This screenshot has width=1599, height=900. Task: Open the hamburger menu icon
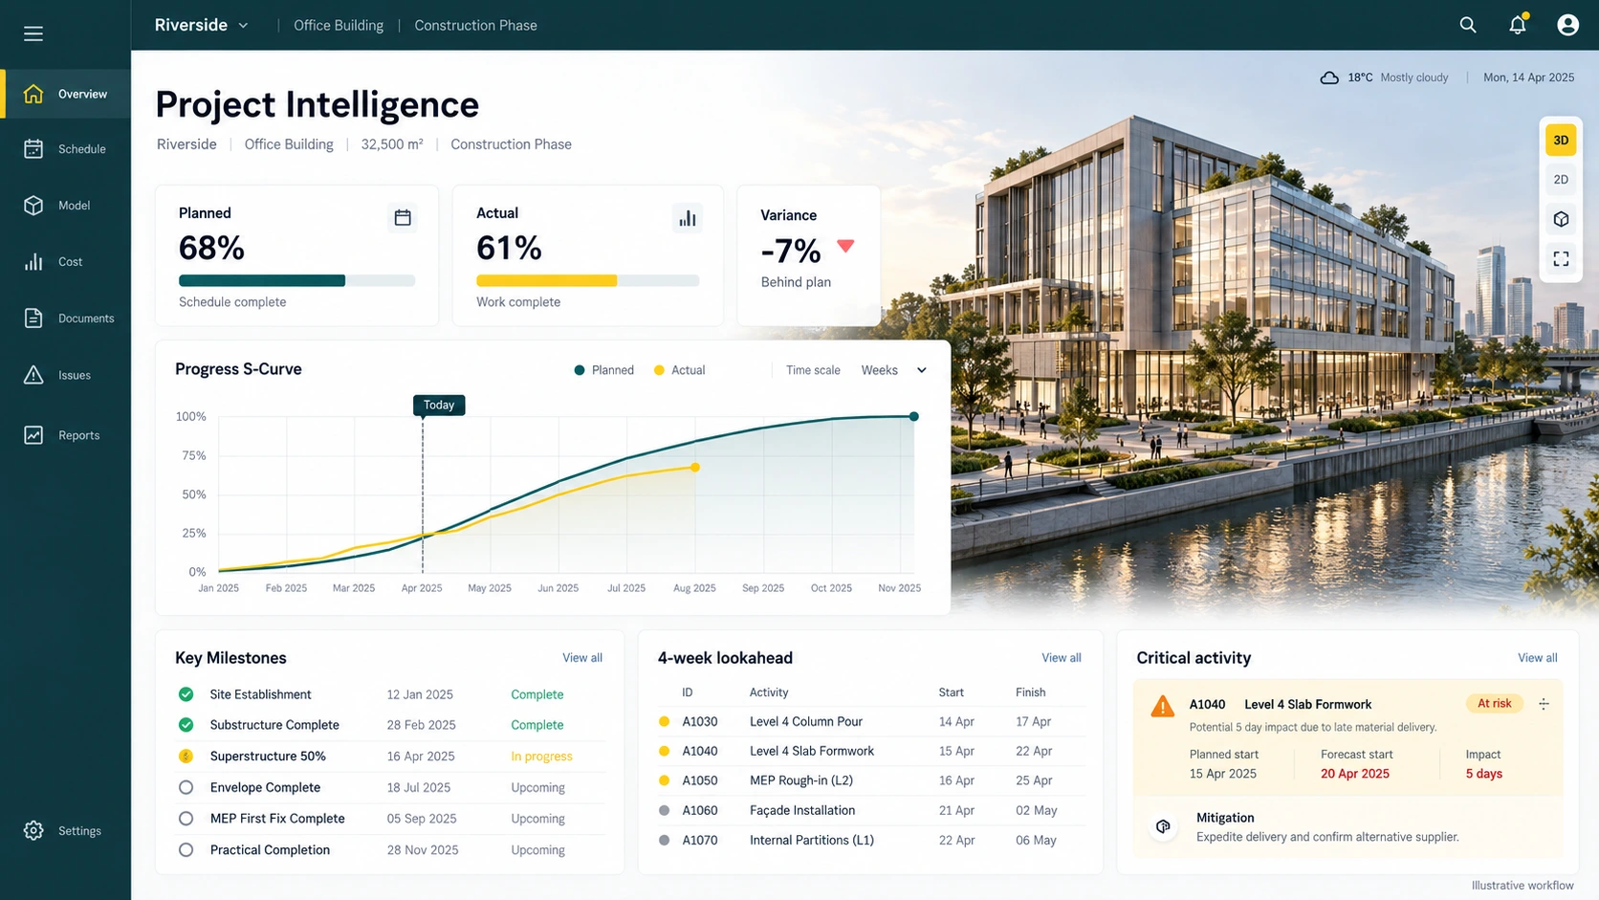click(x=33, y=33)
